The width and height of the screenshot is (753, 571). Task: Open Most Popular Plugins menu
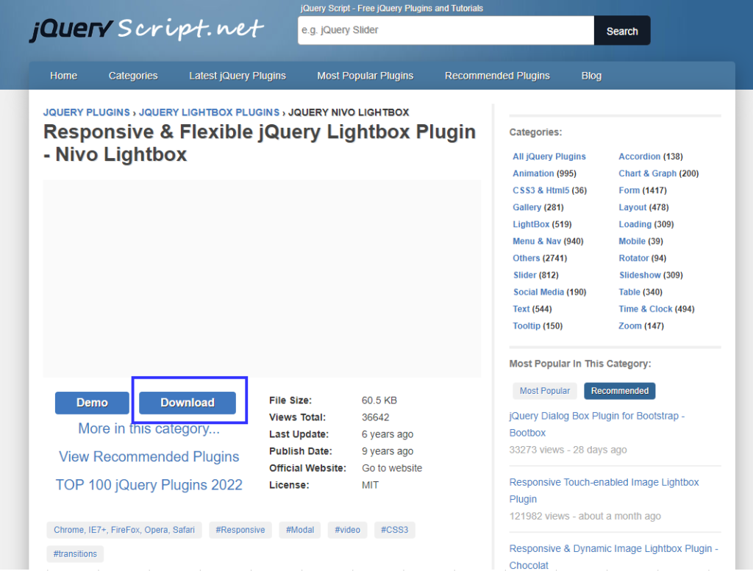[x=365, y=76]
